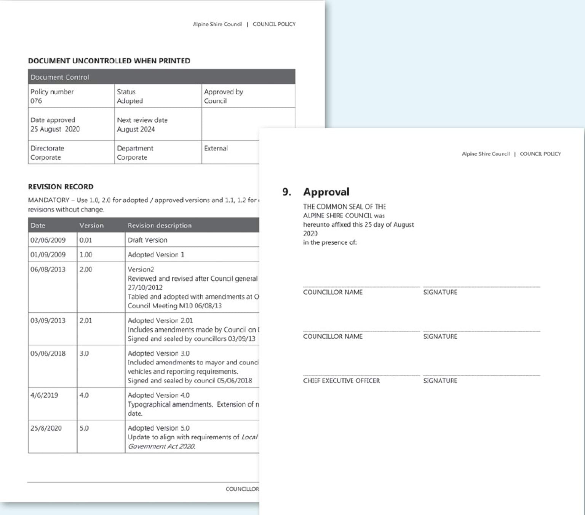Click revision date '01/09/2009'
The width and height of the screenshot is (585, 515).
48,254
